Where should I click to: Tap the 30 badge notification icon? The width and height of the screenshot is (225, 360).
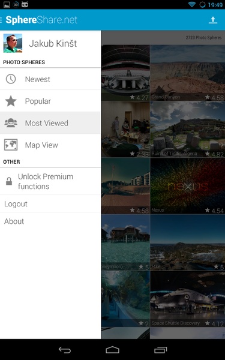click(x=16, y=4)
